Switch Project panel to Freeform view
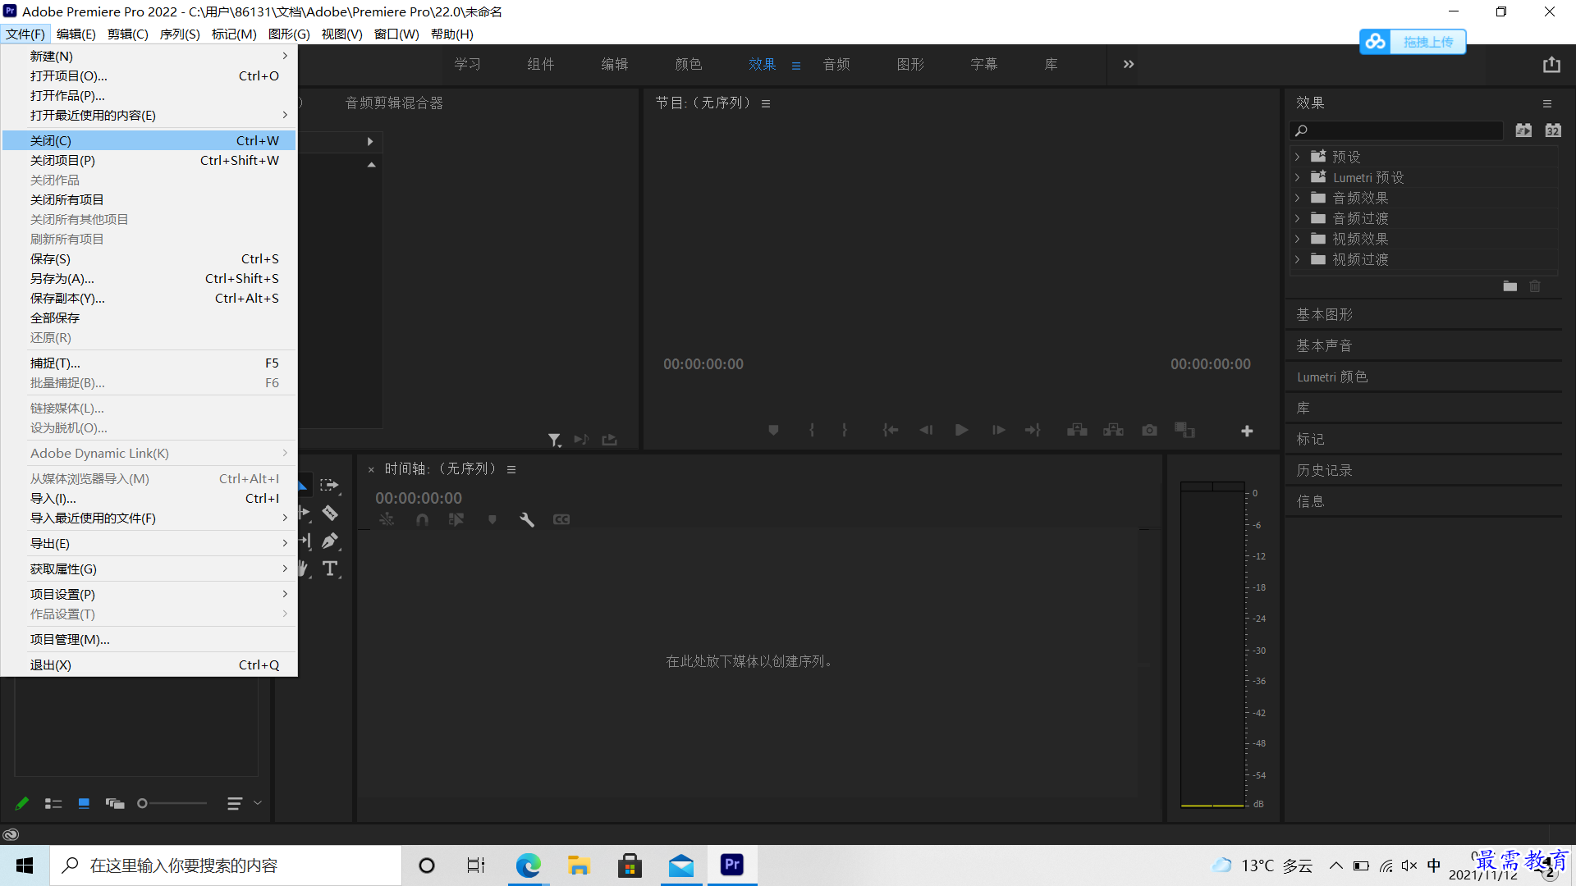Screen dimensions: 1576x886 pyautogui.click(x=115, y=803)
